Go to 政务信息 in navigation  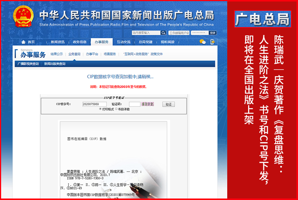click(79, 42)
